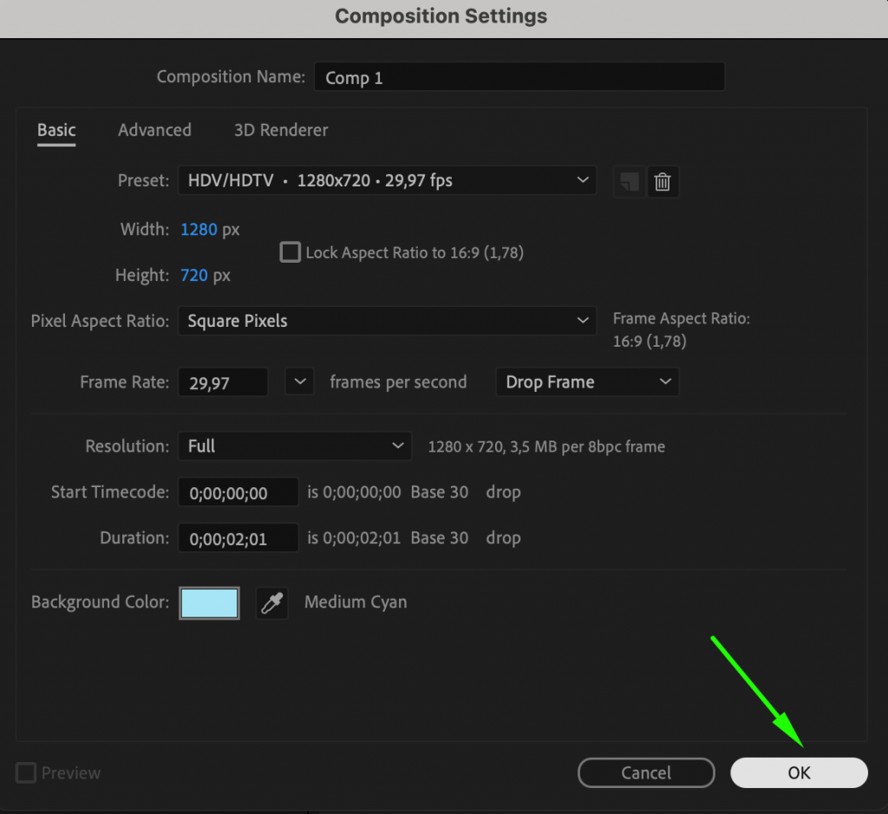The width and height of the screenshot is (888, 814).
Task: Enable Lock Aspect Ratio to 16:9
Action: (x=290, y=252)
